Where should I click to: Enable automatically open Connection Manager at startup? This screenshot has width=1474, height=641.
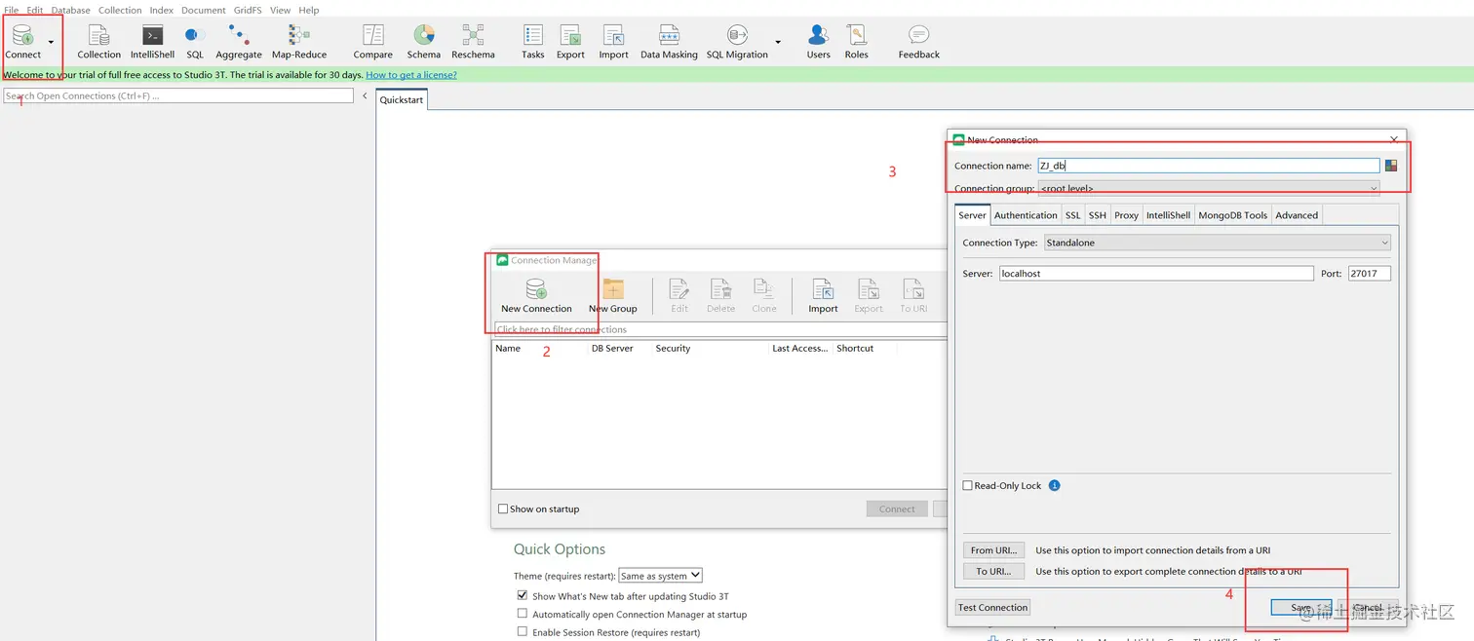coord(523,614)
